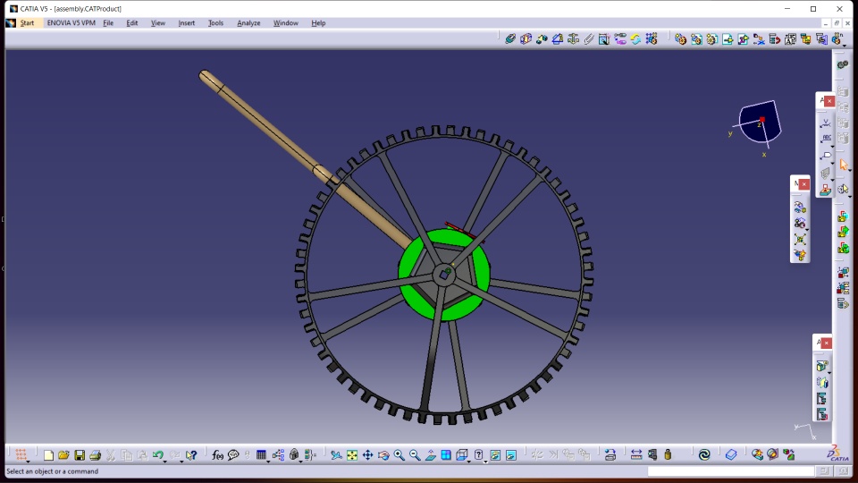858x483 pixels.
Task: Click the Angle Constraint icon
Action: click(x=558, y=38)
